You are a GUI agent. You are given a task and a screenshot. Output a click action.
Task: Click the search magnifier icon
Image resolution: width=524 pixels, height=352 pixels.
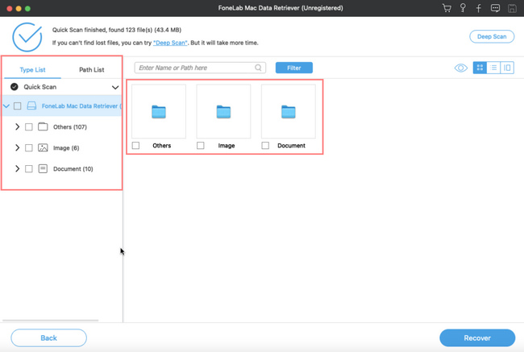[258, 68]
